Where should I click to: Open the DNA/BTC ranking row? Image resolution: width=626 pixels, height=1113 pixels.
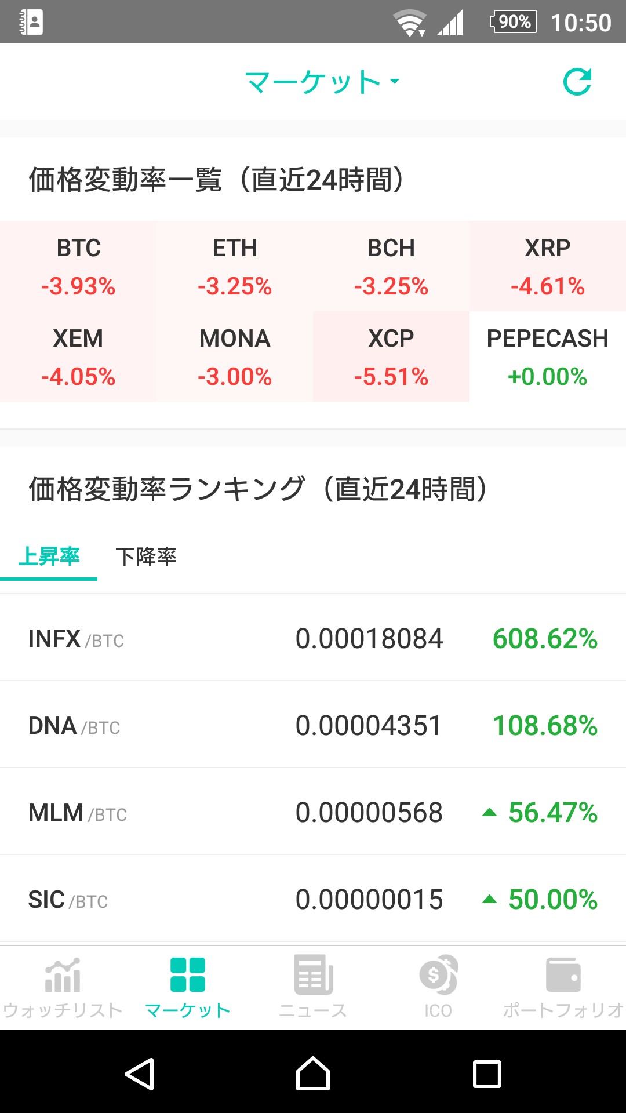coord(313,725)
